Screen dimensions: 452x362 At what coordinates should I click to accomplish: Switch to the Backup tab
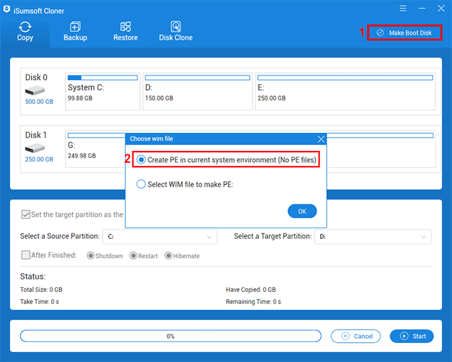click(x=76, y=32)
